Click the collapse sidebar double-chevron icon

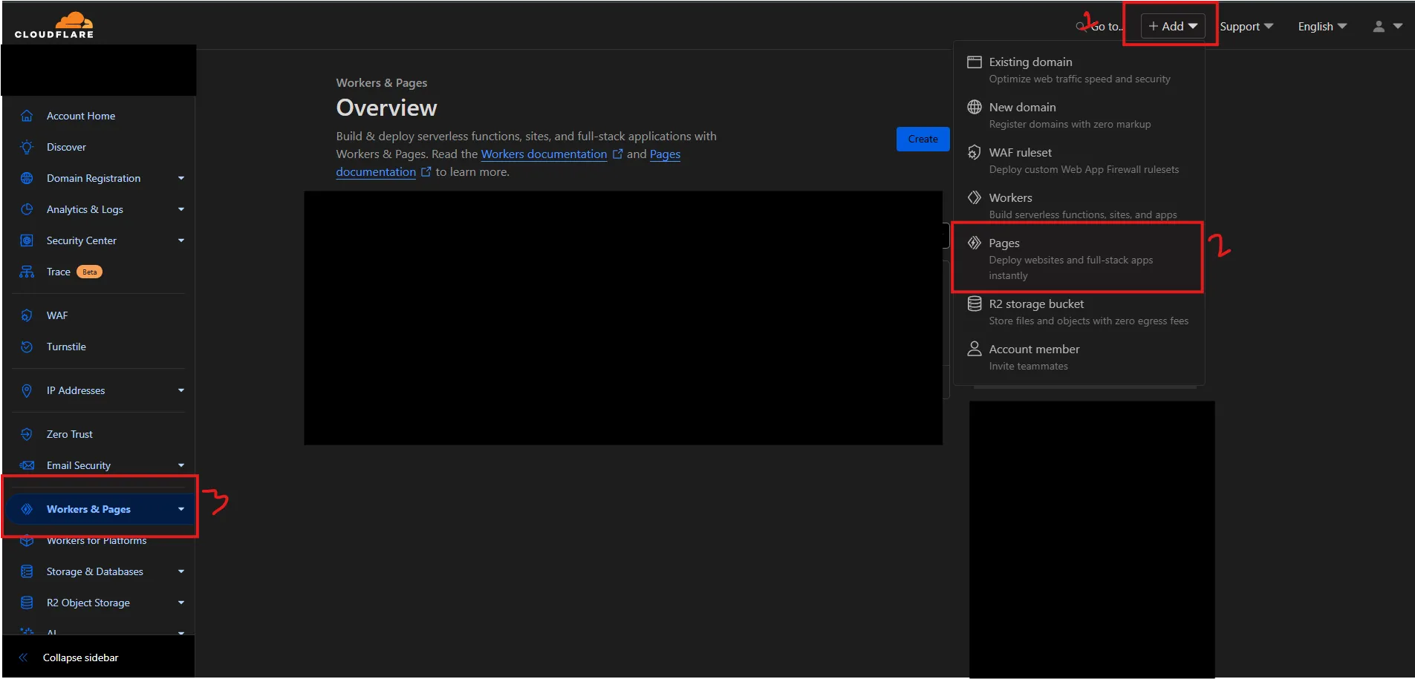coord(23,657)
